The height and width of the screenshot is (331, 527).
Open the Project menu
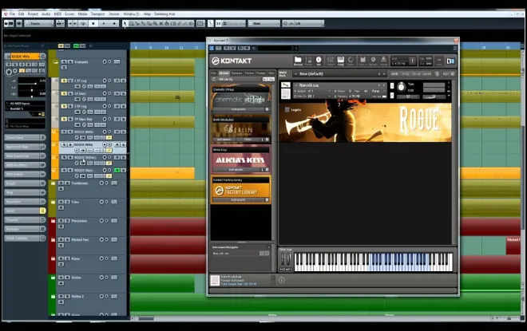[33, 14]
